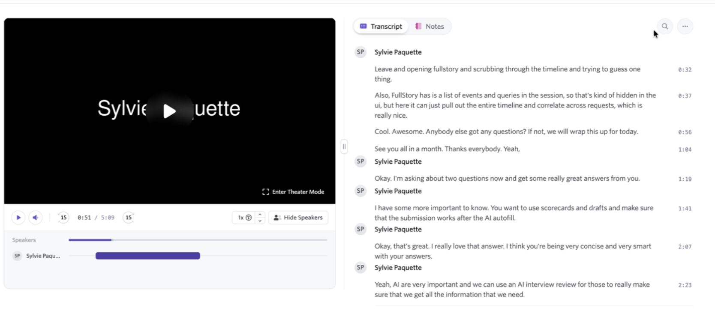This screenshot has height=329, width=715.
Task: Click the panel divider handle
Action: [x=344, y=147]
